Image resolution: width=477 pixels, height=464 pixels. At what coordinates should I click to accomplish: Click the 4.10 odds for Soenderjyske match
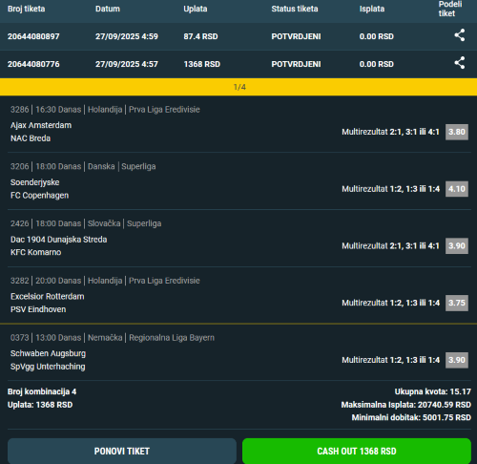click(x=457, y=189)
